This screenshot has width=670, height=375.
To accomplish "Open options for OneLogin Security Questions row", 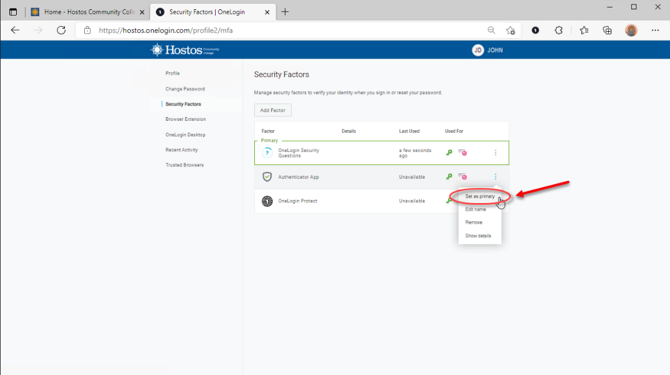I will coord(495,153).
